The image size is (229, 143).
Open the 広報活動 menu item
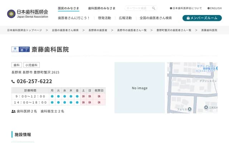coord(125,18)
